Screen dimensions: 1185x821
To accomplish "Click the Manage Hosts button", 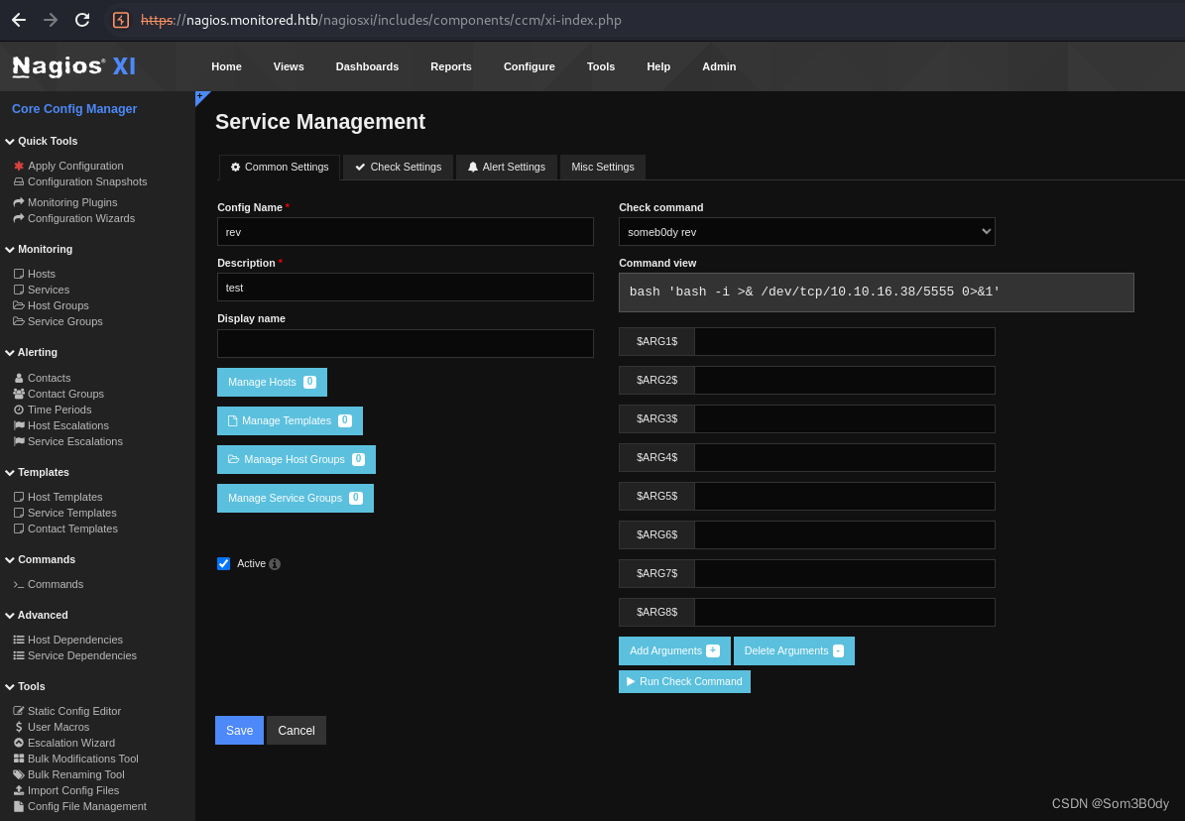I will coord(272,382).
